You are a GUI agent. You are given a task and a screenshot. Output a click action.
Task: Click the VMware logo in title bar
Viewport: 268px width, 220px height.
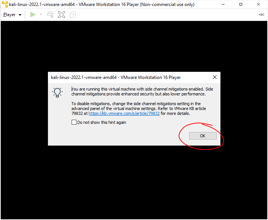coord(5,4)
